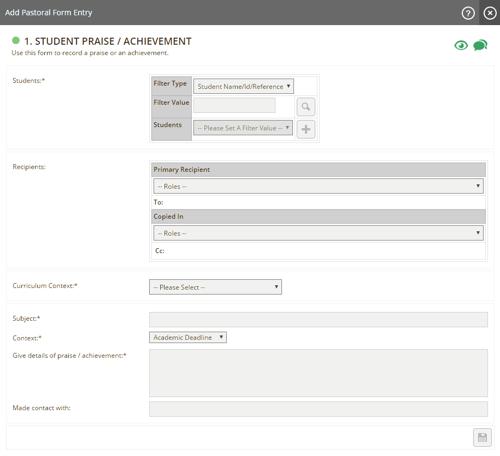
Task: Open the green speech bubbles comments icon
Action: tap(480, 45)
